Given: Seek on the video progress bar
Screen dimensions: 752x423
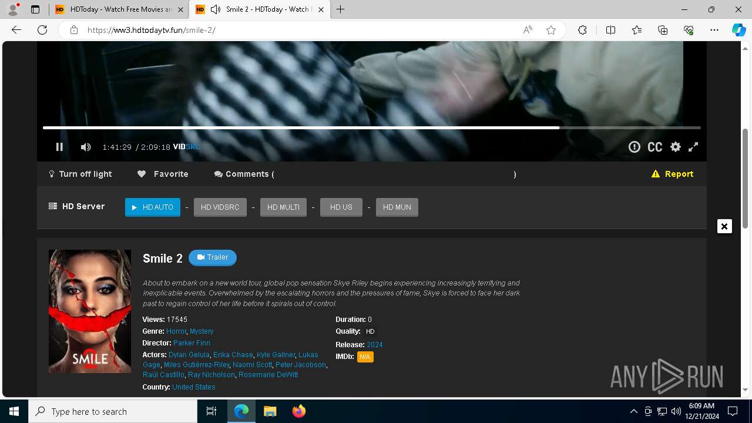Looking at the screenshot, I should (372, 127).
